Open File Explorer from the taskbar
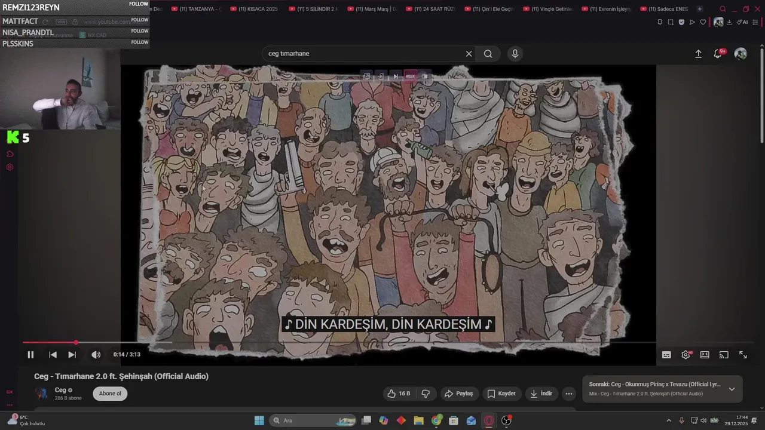Viewport: 765px width, 430px height. pyautogui.click(x=418, y=420)
